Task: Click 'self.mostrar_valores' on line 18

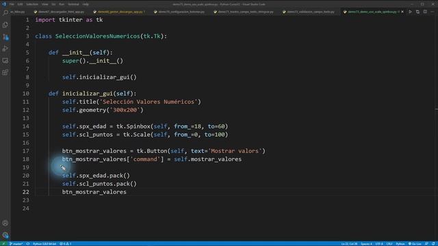Action: tap(207, 159)
